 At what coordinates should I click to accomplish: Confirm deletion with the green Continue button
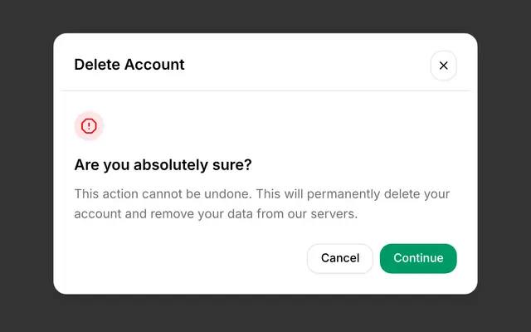(x=418, y=258)
